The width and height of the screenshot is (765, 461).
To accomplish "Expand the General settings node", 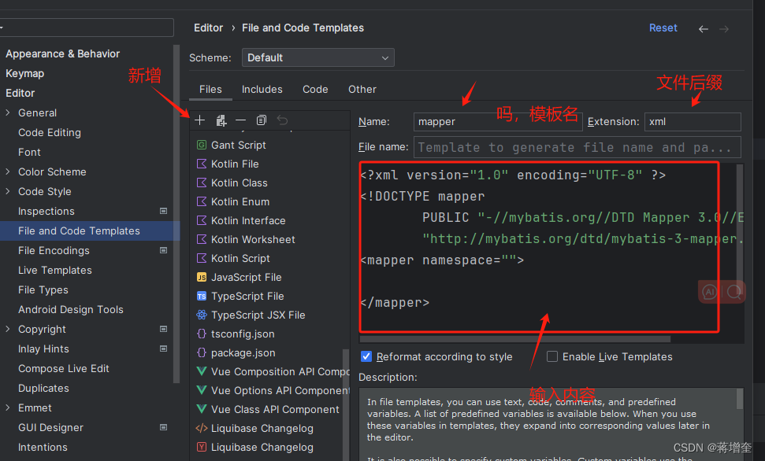I will (x=8, y=112).
